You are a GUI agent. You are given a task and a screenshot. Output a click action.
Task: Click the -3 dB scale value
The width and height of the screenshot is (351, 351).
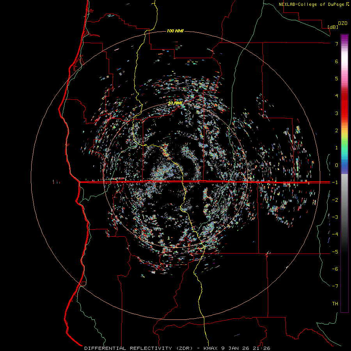coord(335,217)
